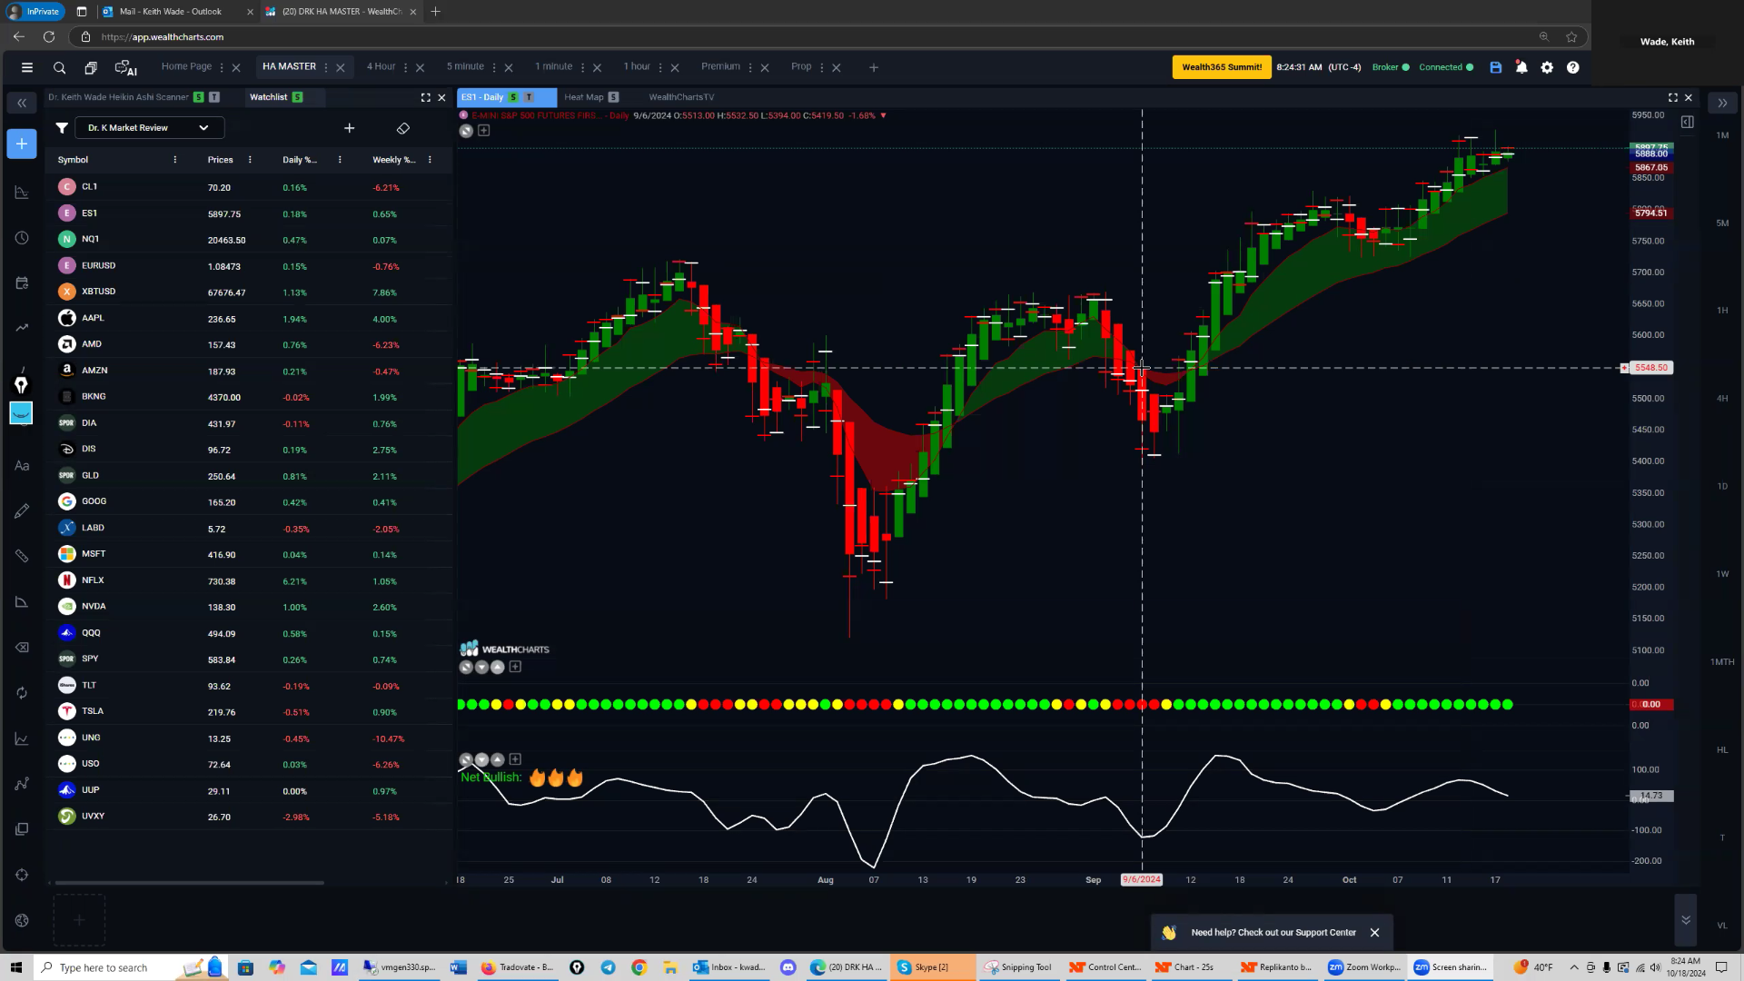The image size is (1744, 981).
Task: Dismiss the Support Center help notification
Action: pos(1374,933)
